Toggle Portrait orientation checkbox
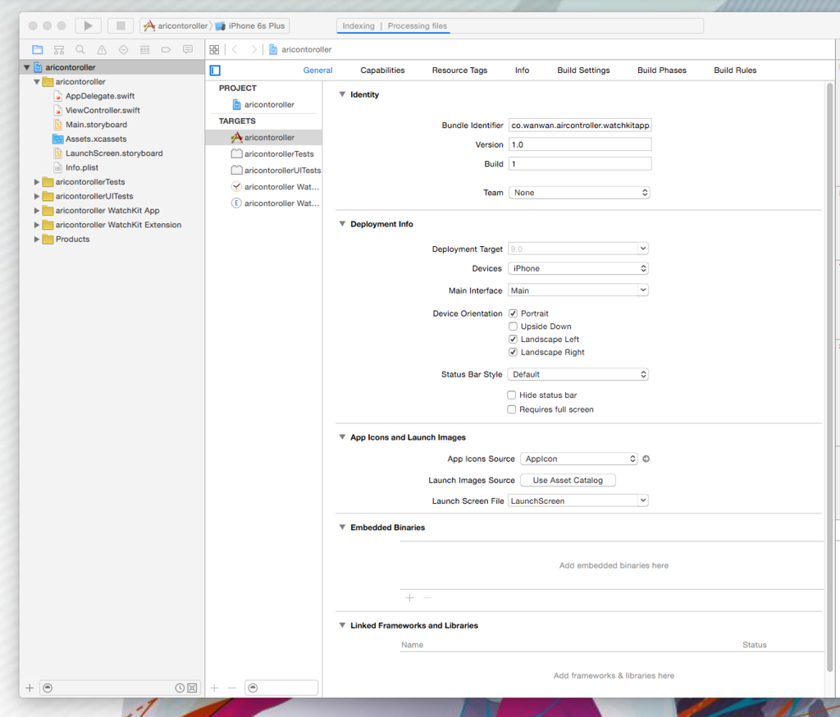 (514, 313)
